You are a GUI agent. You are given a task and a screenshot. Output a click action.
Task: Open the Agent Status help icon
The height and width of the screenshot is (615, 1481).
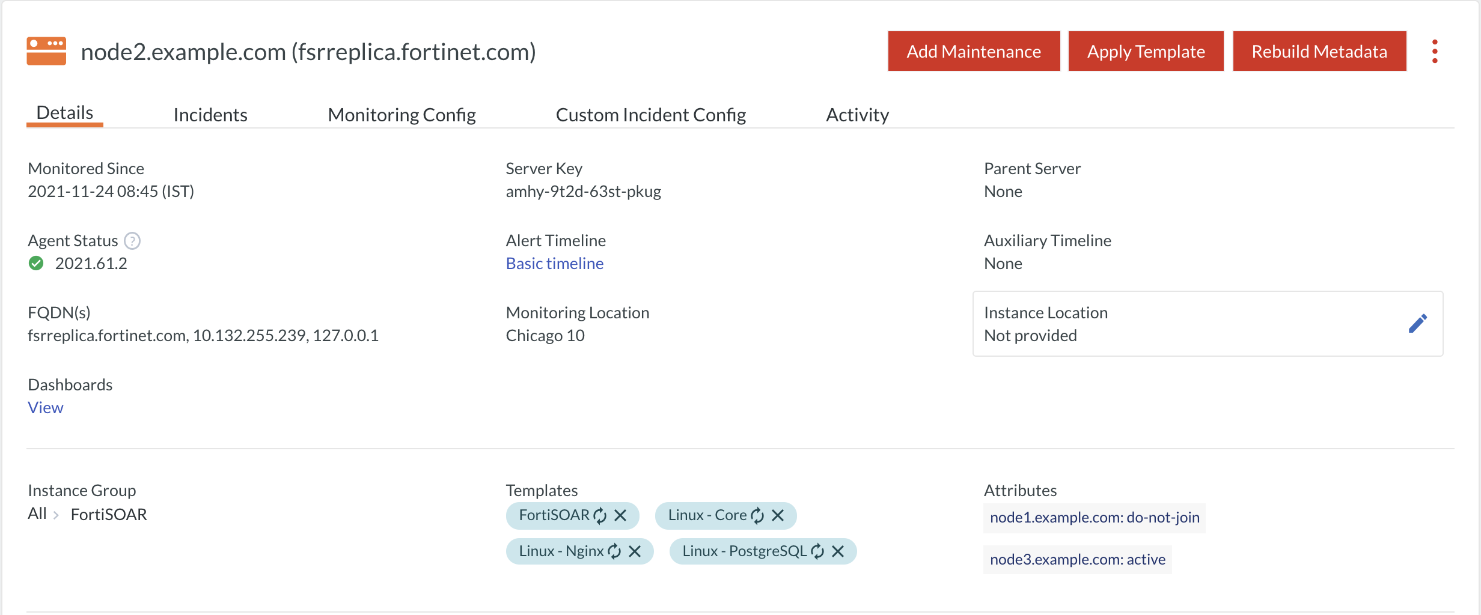coord(132,240)
